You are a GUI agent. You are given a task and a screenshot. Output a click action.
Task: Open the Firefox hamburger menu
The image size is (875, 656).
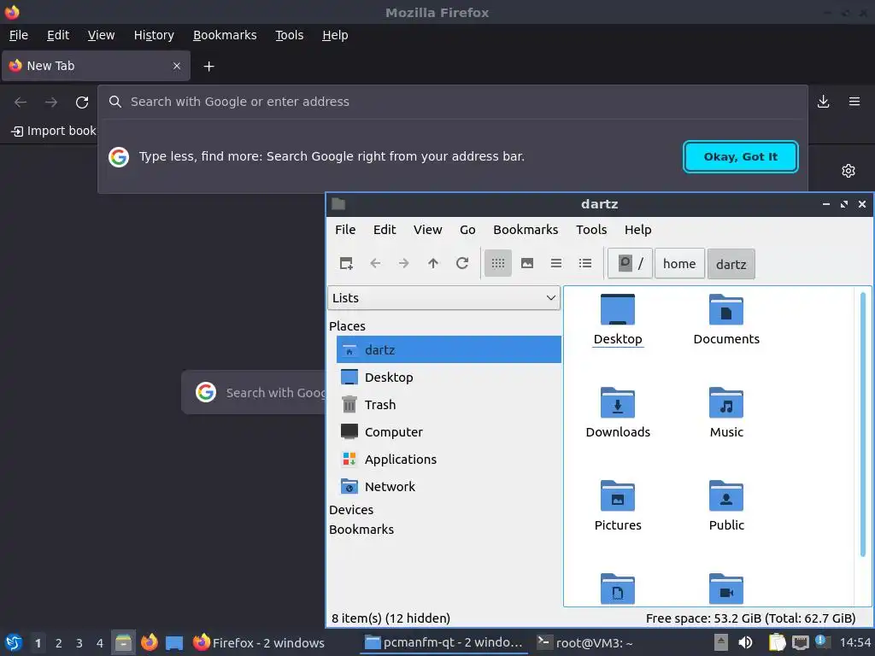pyautogui.click(x=854, y=102)
